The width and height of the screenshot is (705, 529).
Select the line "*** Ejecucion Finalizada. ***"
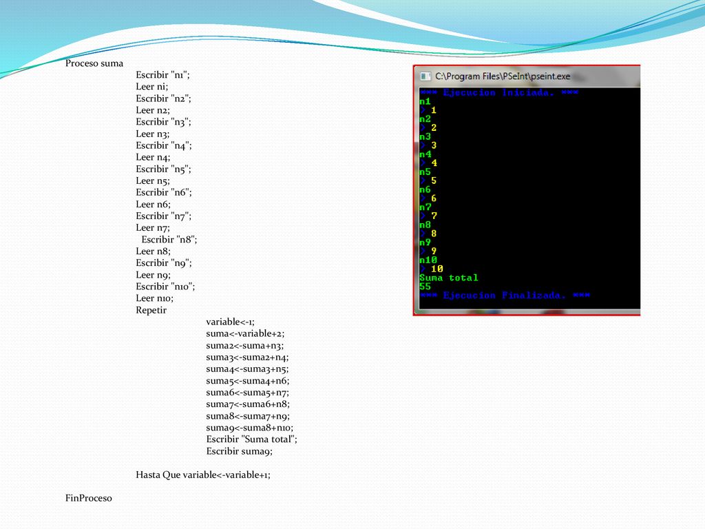coord(505,295)
